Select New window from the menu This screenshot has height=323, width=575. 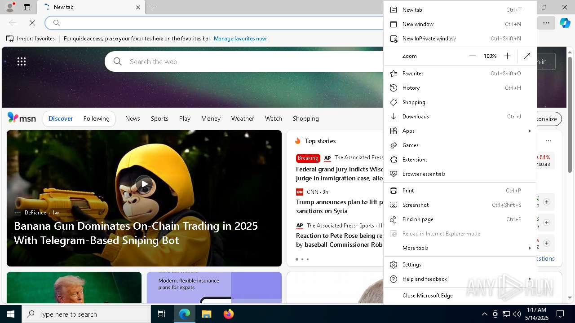click(x=460, y=24)
